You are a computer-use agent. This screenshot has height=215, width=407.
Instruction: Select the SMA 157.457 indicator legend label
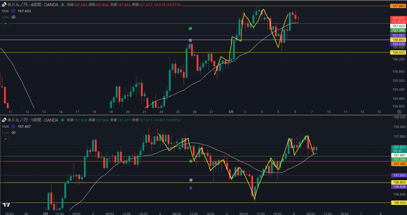5,127
